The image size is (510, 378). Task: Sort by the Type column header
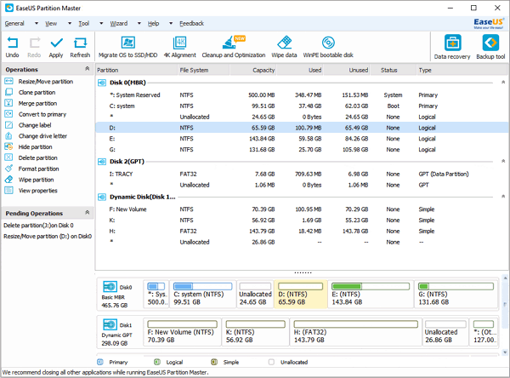[462, 70]
